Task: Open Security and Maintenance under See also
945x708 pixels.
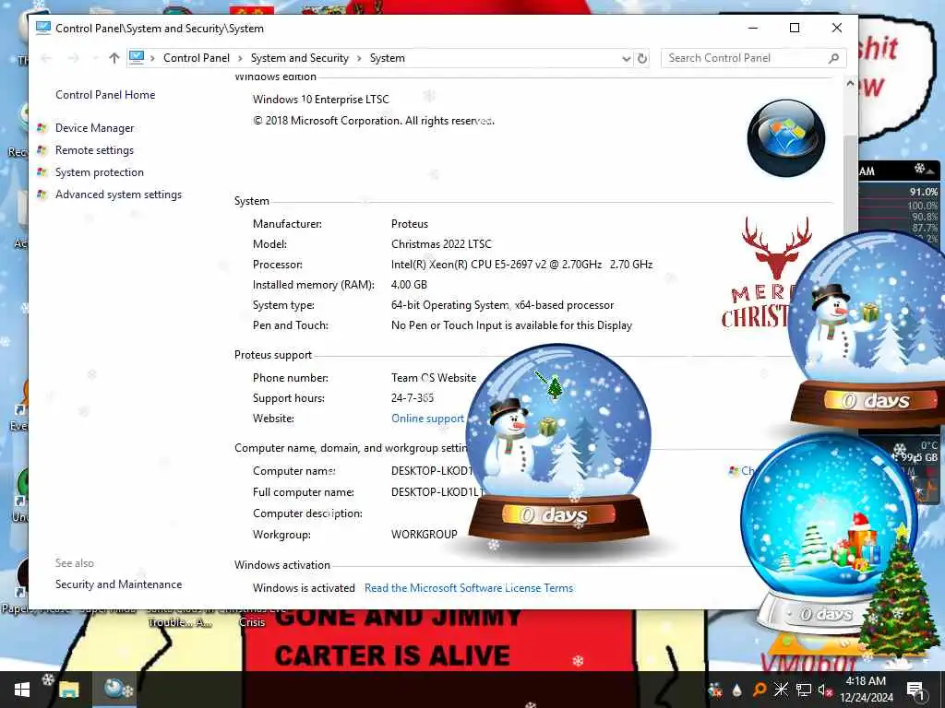Action: point(119,584)
